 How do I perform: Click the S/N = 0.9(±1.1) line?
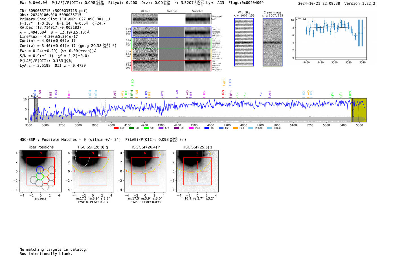coord(54,56)
